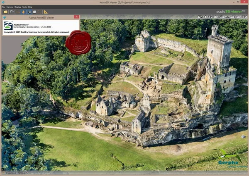
Task: Open the Display menu
Action: coord(17,7)
